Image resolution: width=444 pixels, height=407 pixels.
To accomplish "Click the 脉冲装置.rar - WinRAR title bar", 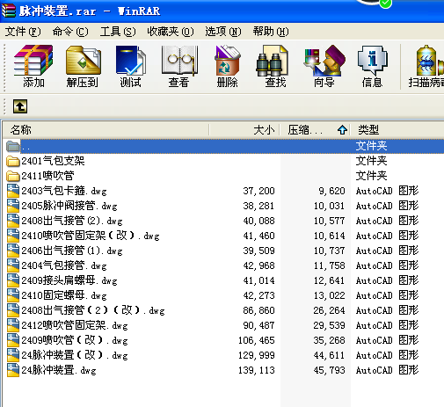I will tap(222, 11).
